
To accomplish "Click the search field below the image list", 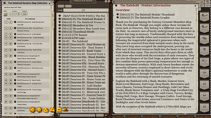I will coord(77,115).
